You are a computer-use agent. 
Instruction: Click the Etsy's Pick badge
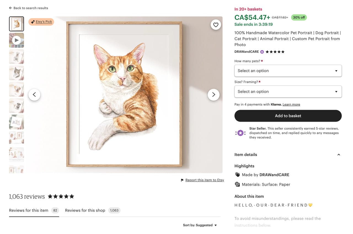pos(41,22)
